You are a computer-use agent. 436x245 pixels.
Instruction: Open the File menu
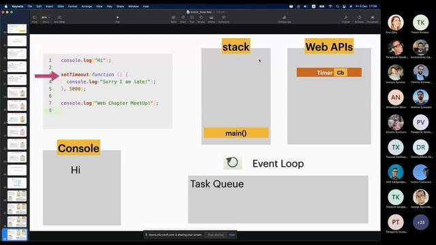coord(30,6)
